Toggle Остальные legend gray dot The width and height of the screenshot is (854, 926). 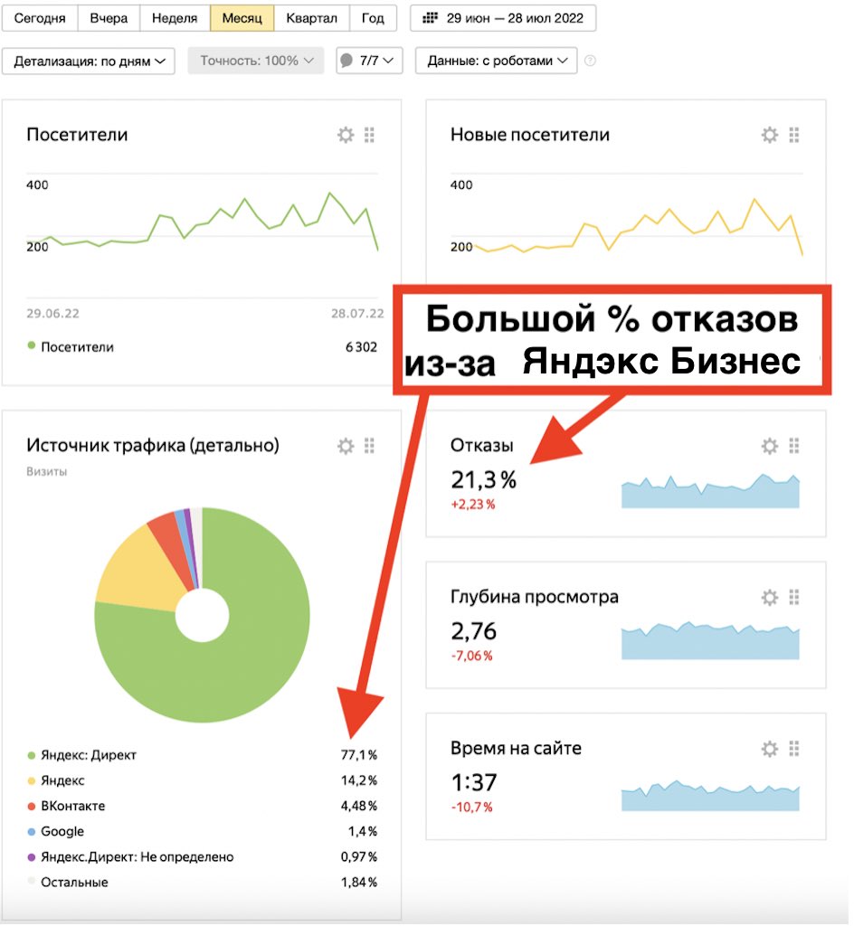pos(32,881)
